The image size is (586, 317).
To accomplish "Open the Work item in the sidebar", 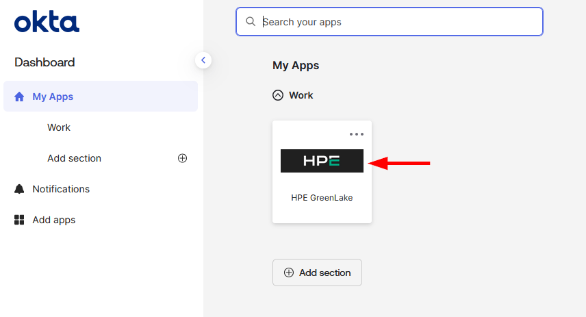I will pos(59,127).
